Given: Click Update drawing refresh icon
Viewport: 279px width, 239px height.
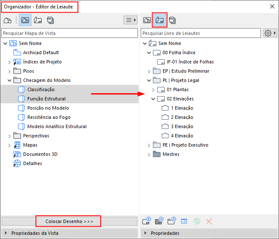Looking at the screenshot, I should pos(197,221).
